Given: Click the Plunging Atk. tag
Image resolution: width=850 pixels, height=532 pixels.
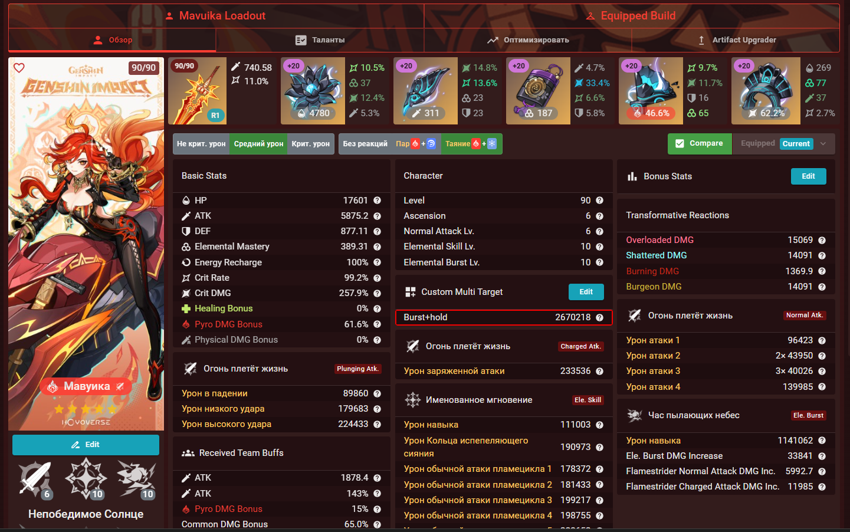Looking at the screenshot, I should 357,369.
